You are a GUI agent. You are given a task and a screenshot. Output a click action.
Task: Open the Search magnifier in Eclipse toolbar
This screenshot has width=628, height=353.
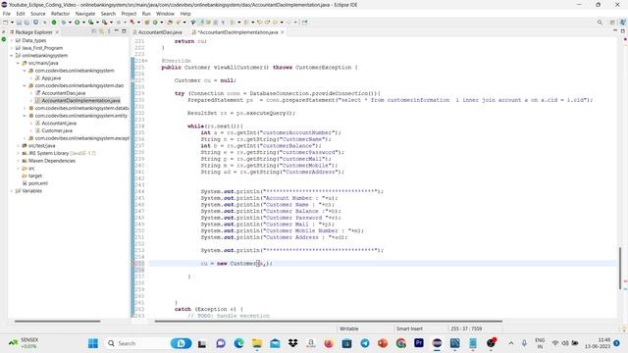point(600,23)
